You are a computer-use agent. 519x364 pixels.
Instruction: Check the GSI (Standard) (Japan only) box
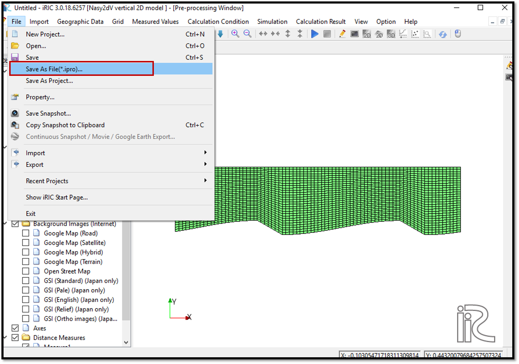(x=26, y=281)
